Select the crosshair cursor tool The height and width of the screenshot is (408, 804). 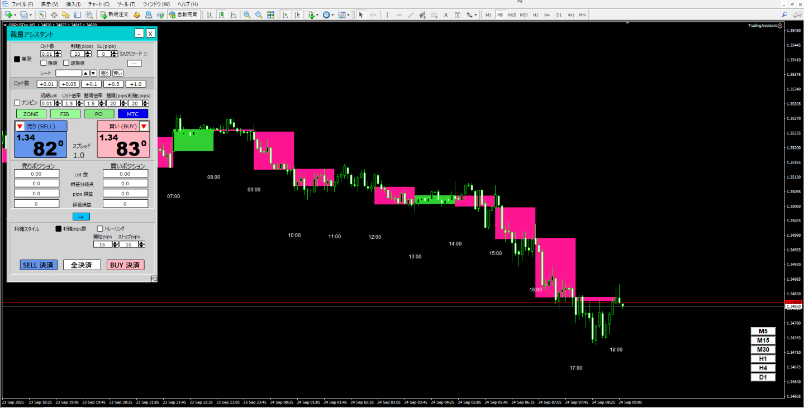point(373,15)
